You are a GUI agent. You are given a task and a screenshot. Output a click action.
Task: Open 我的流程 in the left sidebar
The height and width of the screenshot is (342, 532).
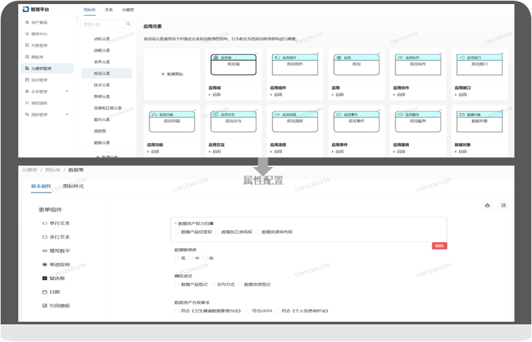pos(37,103)
